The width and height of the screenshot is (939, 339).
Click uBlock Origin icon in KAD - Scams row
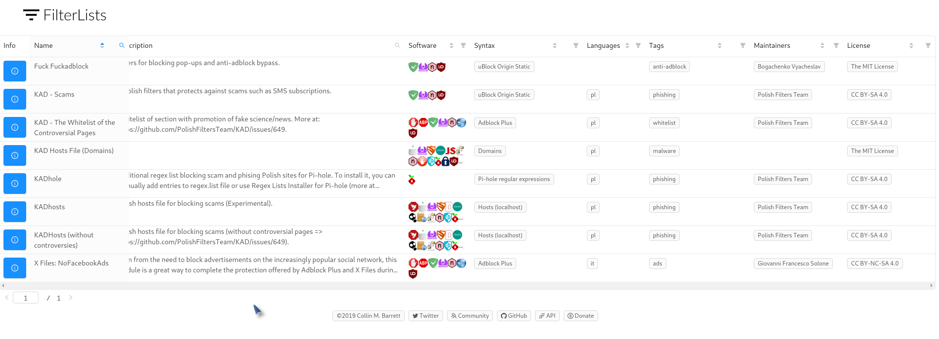[441, 95]
